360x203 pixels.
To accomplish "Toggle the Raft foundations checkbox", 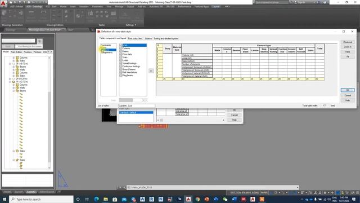I will pyautogui.click(x=121, y=72).
